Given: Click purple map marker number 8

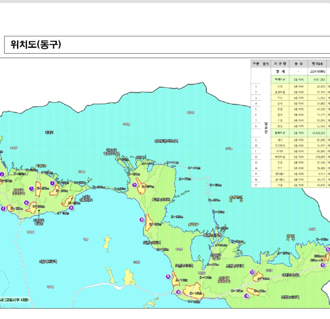Looking at the screenshot, I should 71,208.
